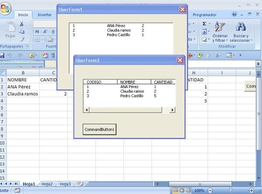Image resolution: width=262 pixels, height=194 pixels.
Task: Click the table window icon in quick toolbar
Action: (x=229, y=55)
